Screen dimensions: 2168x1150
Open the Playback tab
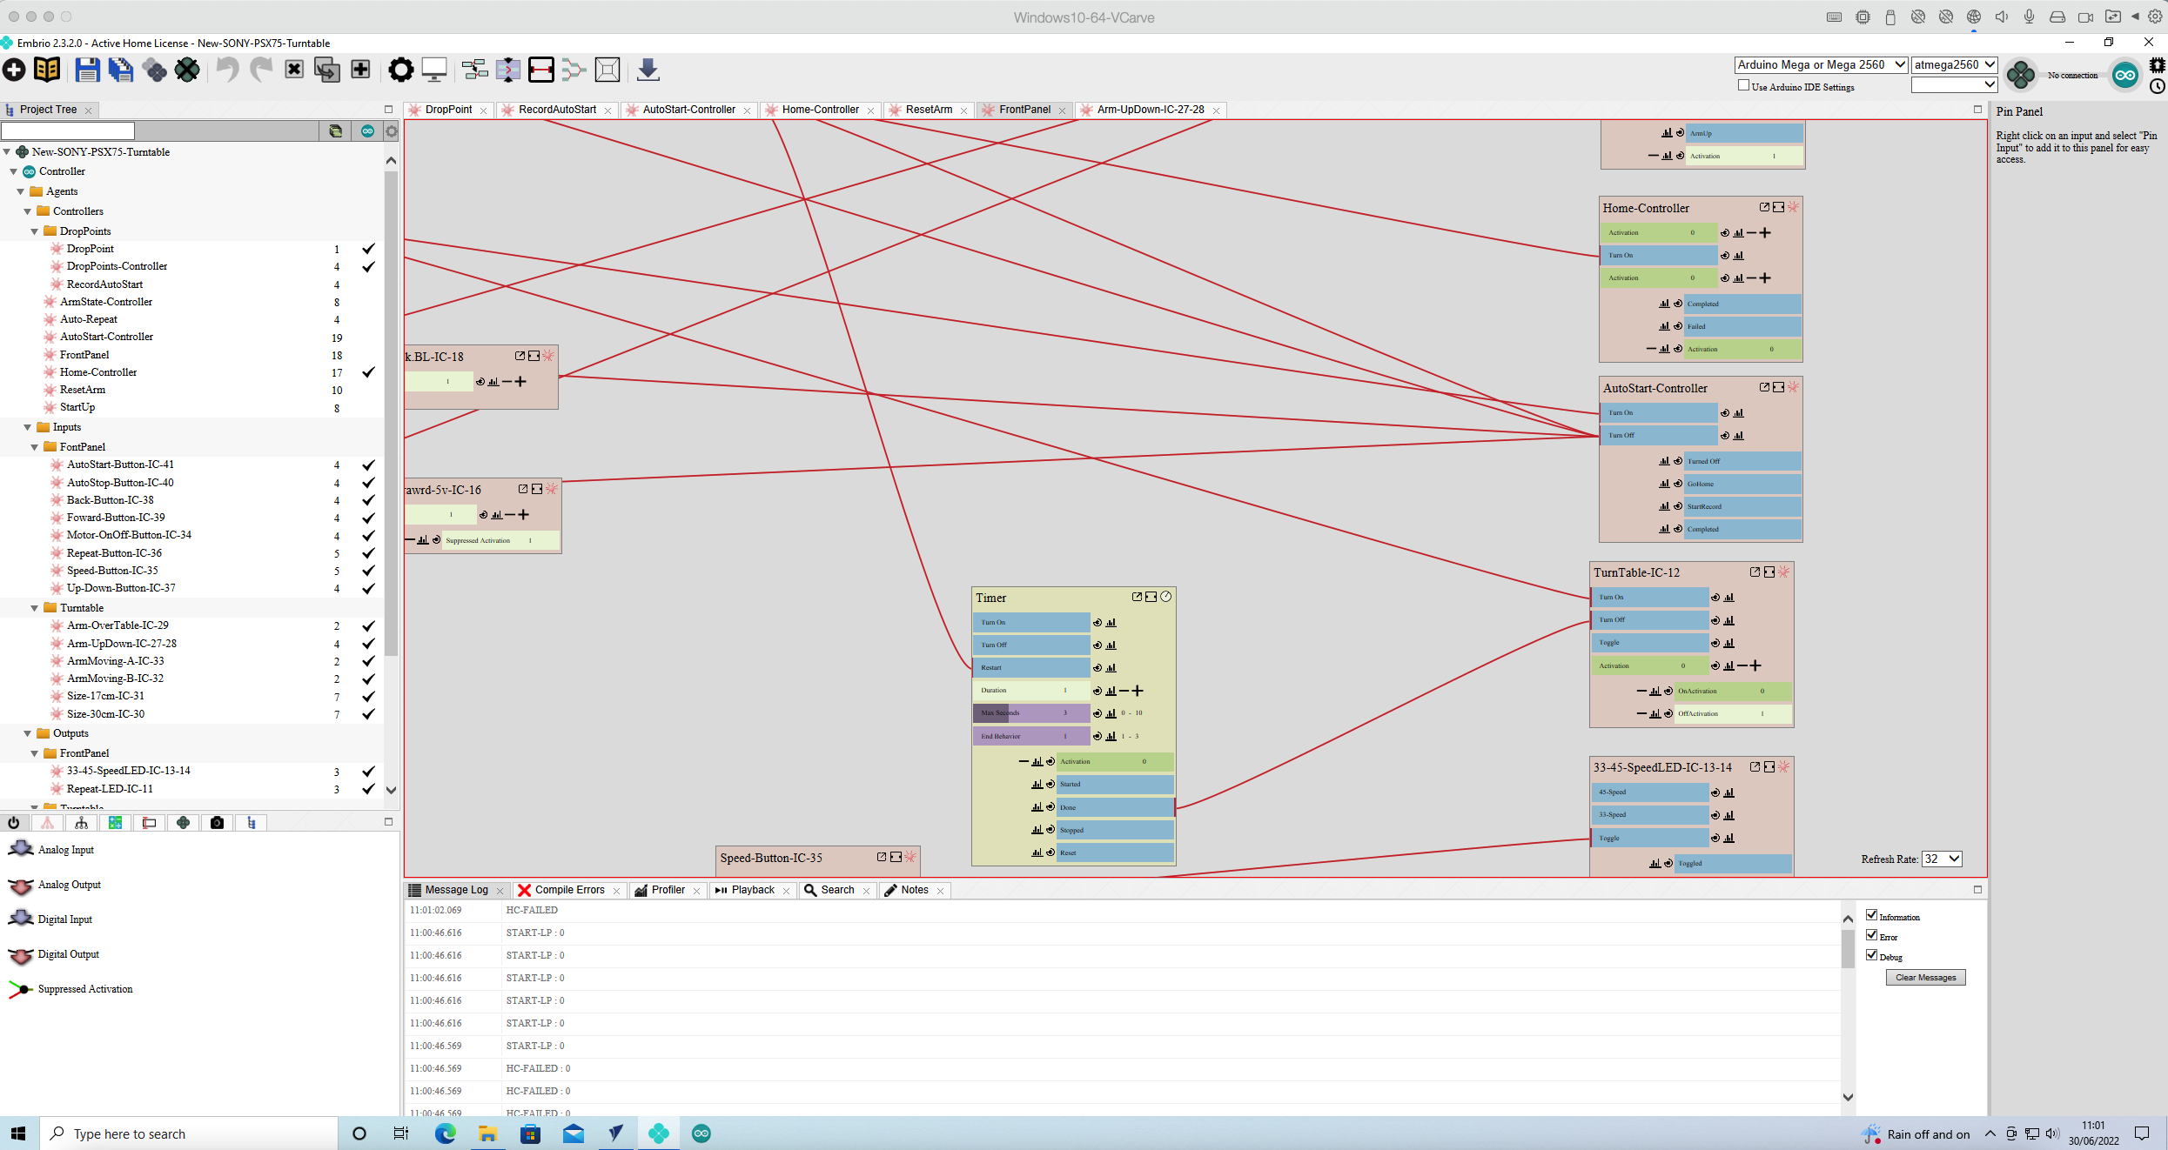click(x=753, y=890)
